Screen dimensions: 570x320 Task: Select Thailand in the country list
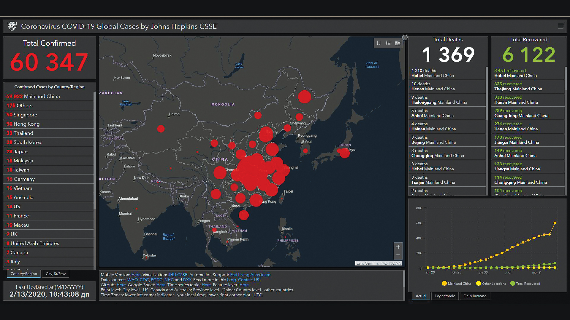coord(48,133)
